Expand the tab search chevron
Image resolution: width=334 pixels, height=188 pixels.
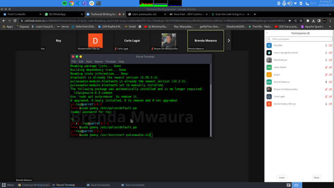click(330, 14)
